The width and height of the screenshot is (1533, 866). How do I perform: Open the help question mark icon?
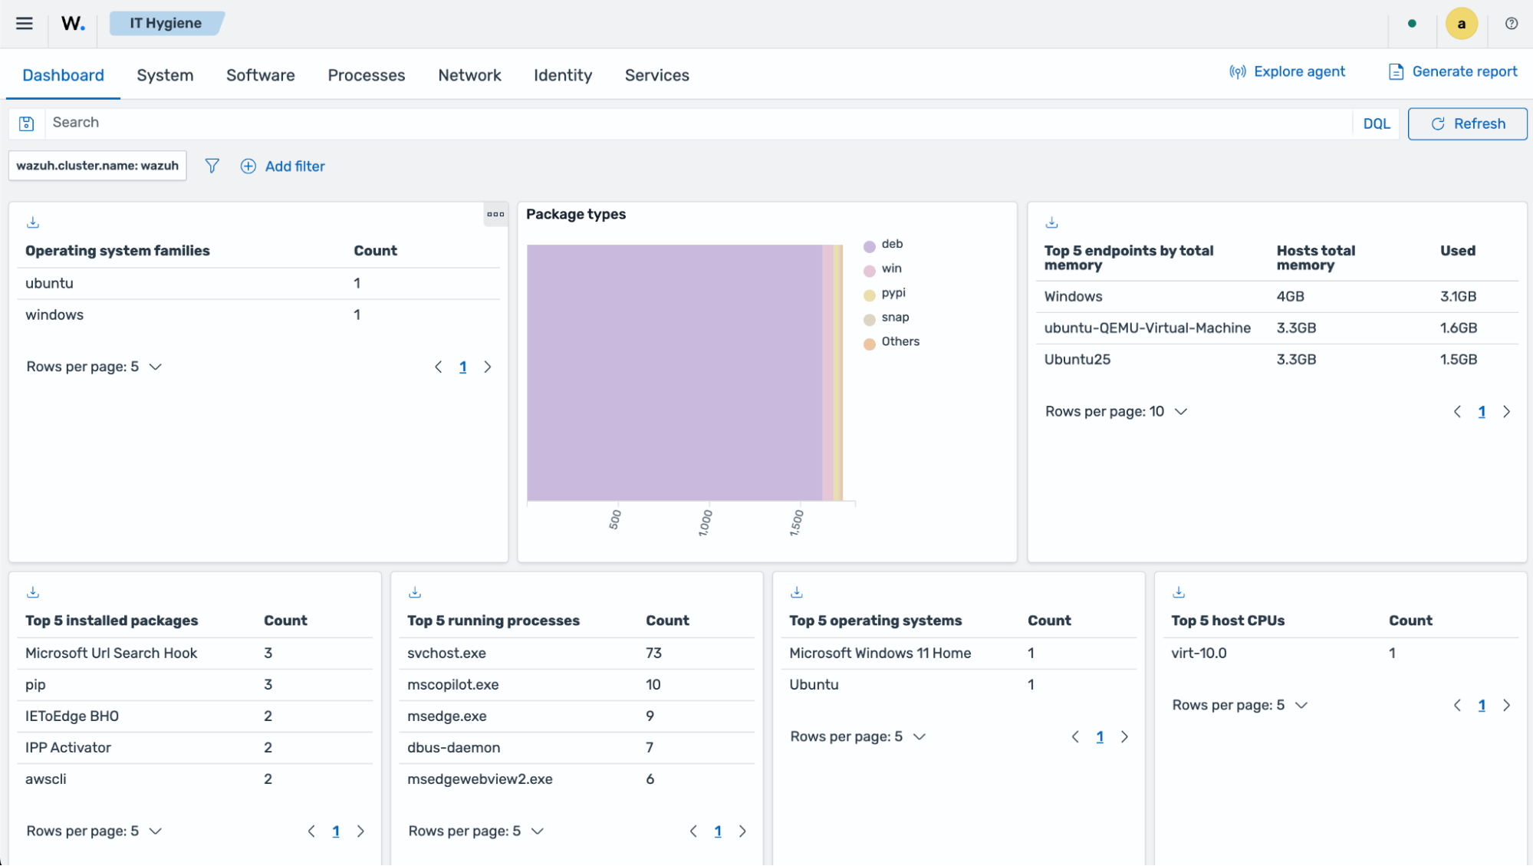point(1511,23)
